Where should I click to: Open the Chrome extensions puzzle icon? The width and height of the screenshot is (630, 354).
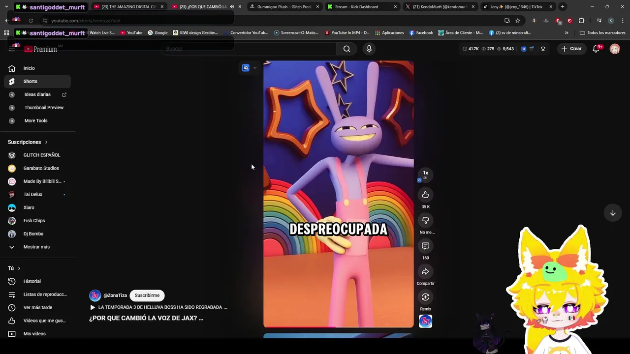582,21
